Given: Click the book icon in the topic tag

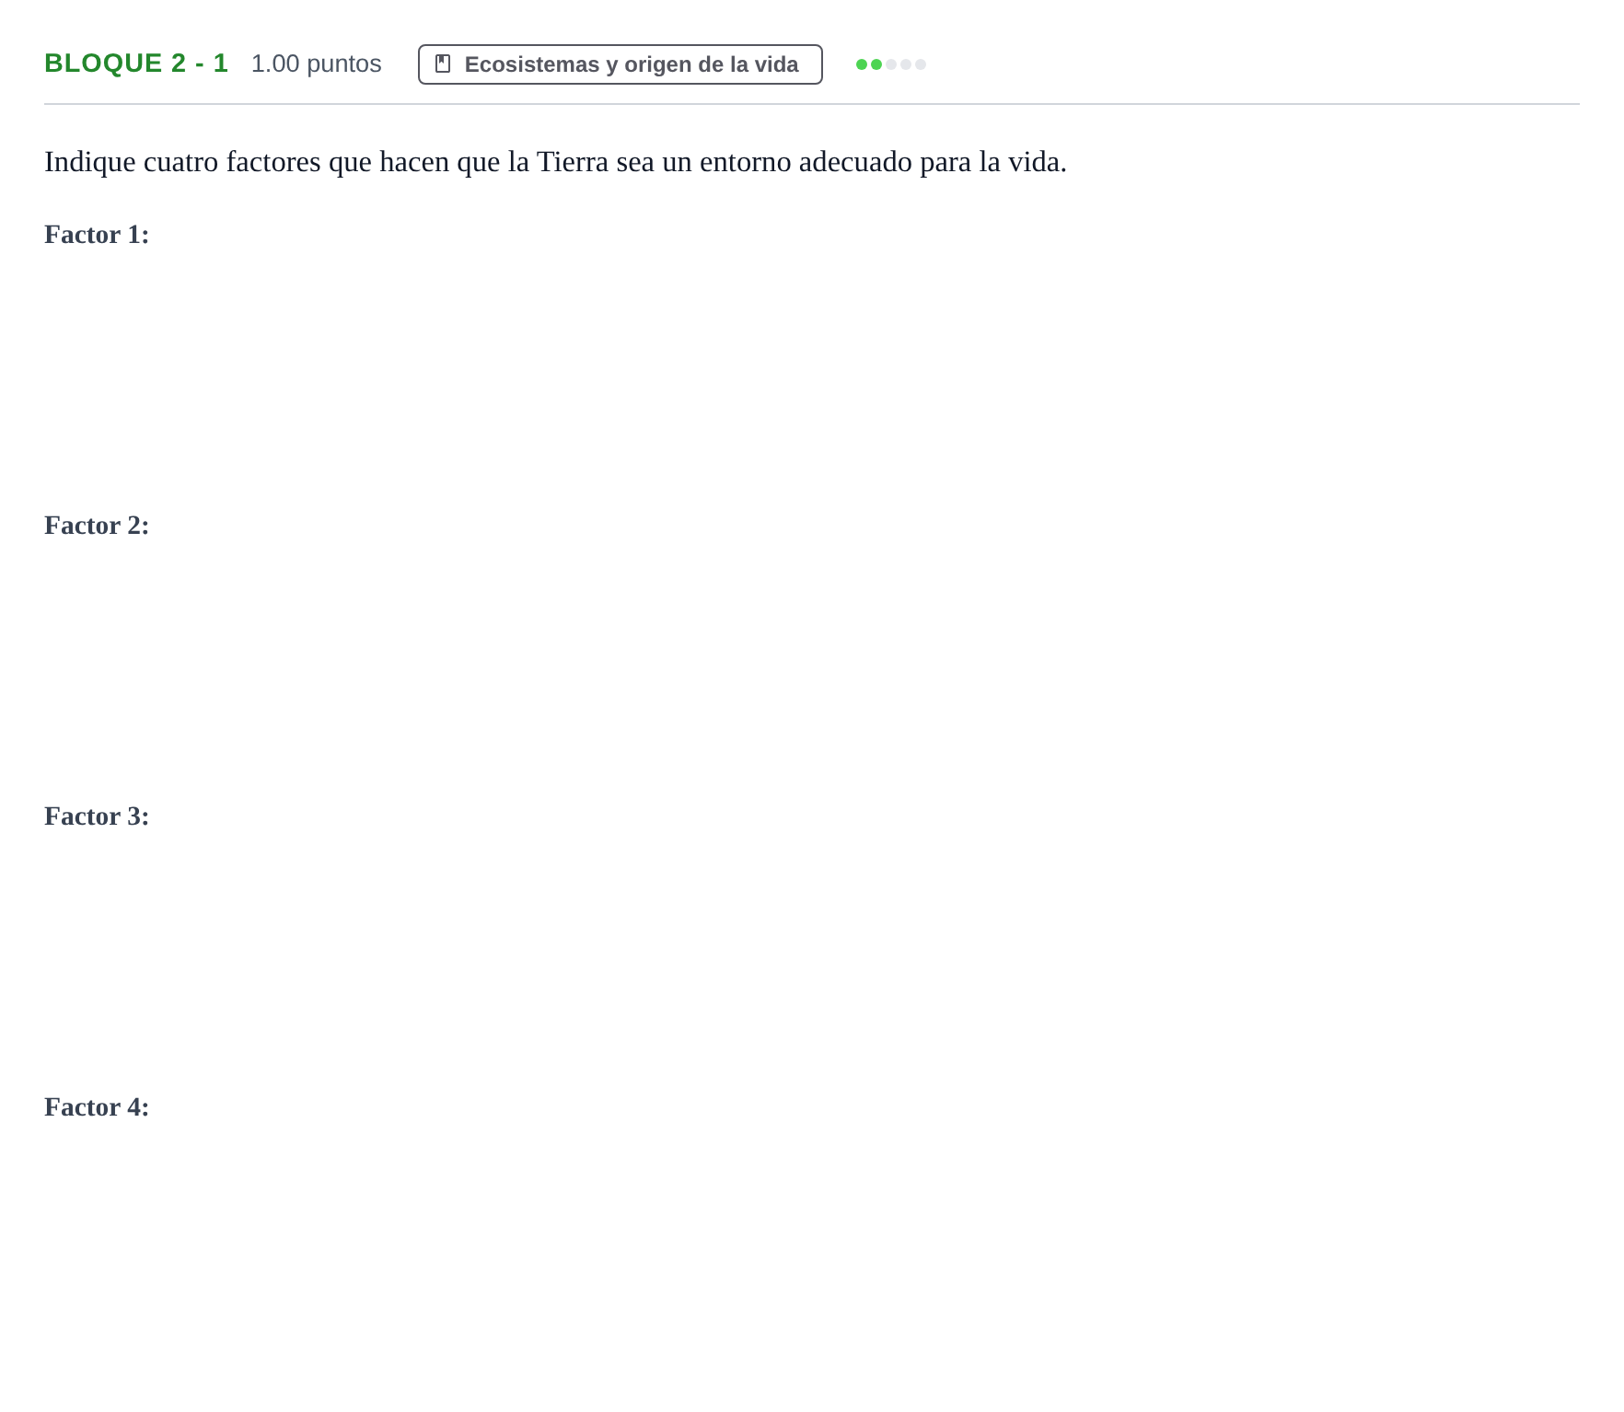Looking at the screenshot, I should pos(443,64).
